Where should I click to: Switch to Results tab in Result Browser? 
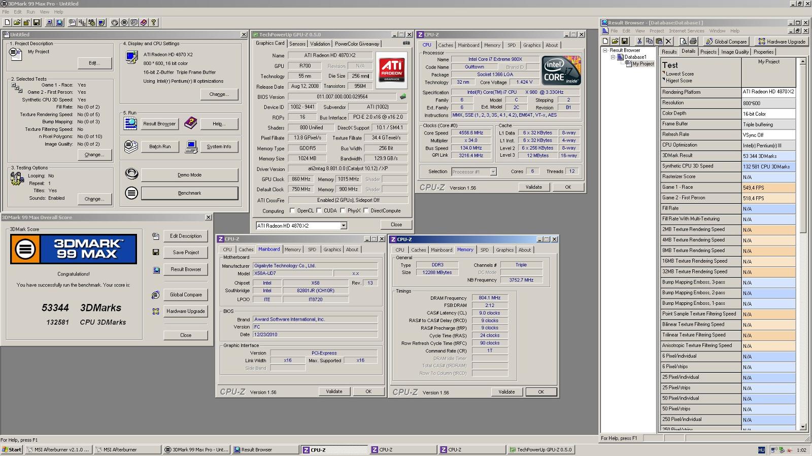pyautogui.click(x=669, y=52)
